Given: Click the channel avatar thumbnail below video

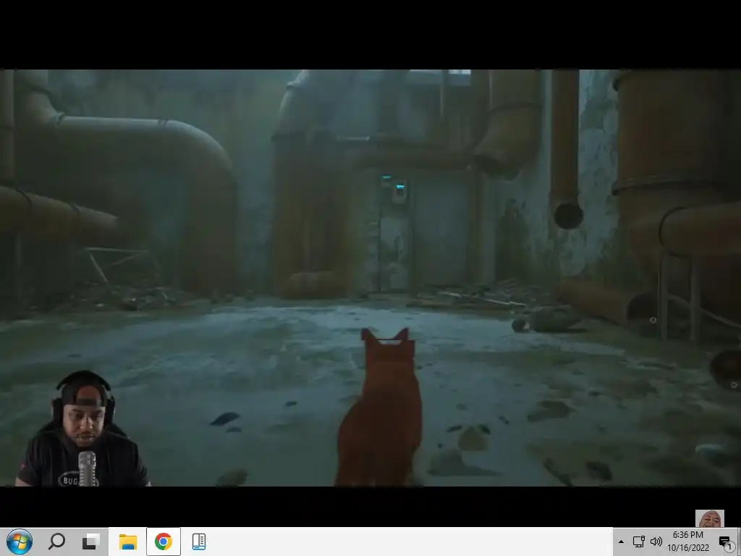Looking at the screenshot, I should 709,518.
